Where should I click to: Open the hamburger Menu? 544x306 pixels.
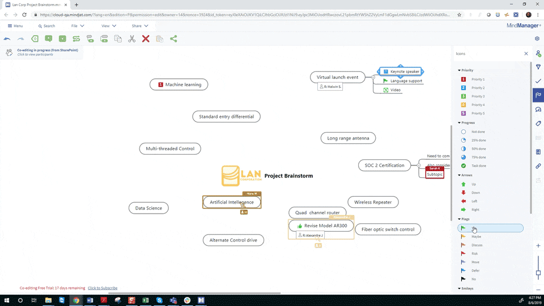coord(15,26)
